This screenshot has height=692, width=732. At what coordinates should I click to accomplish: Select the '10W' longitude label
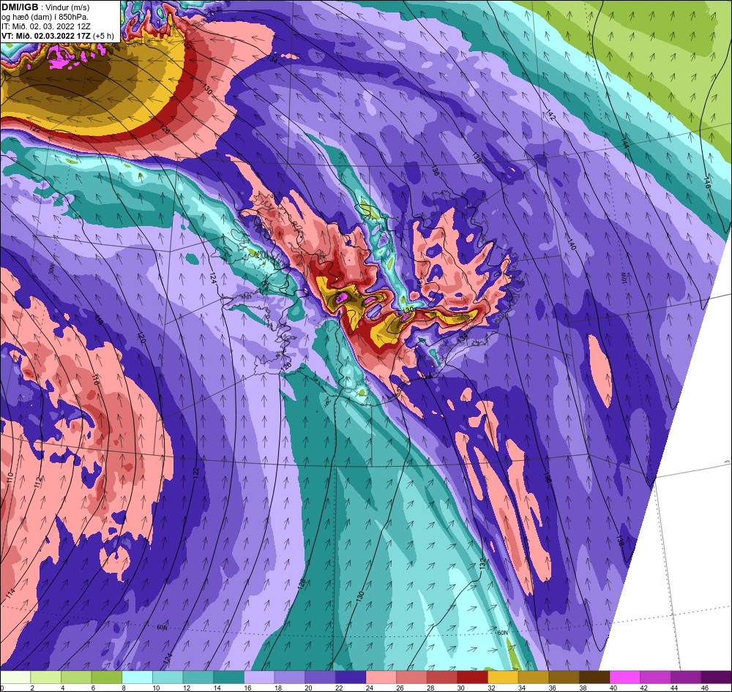pyautogui.click(x=623, y=279)
